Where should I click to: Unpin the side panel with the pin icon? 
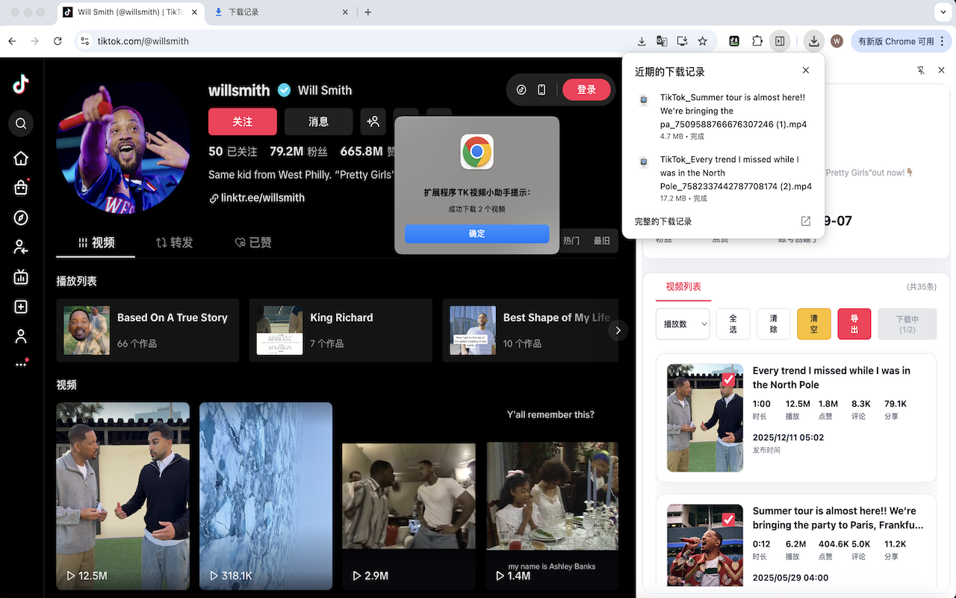922,70
